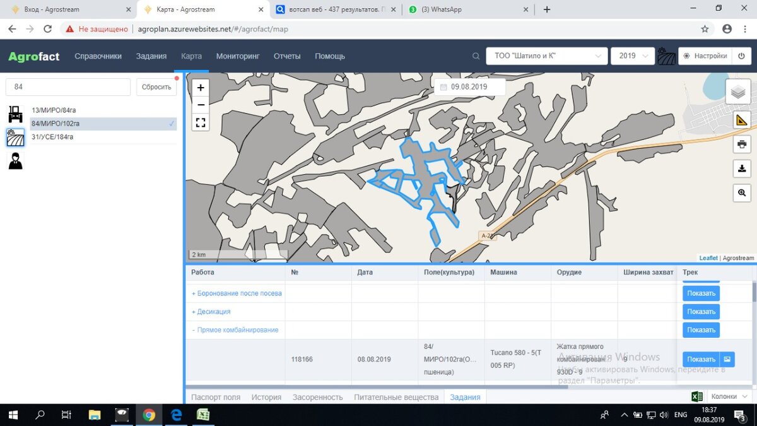Open the Колонки columns dropdown

[729, 396]
